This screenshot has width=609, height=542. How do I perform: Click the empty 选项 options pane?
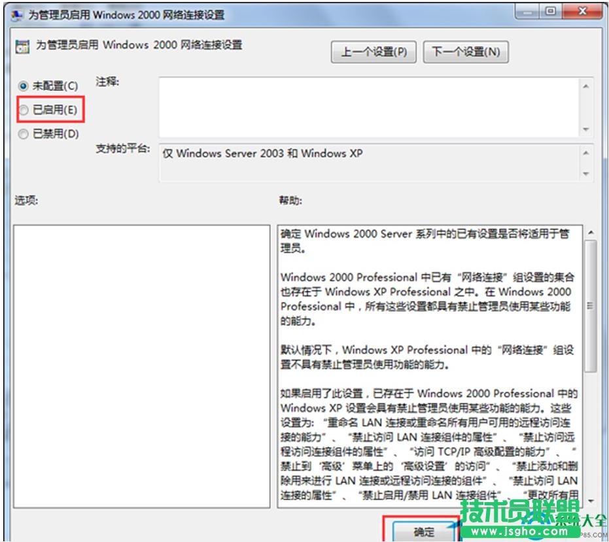(142, 366)
